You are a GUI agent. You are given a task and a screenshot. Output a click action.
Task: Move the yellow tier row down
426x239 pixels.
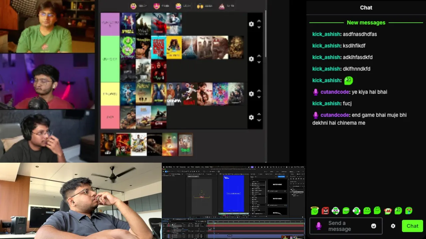tap(259, 97)
